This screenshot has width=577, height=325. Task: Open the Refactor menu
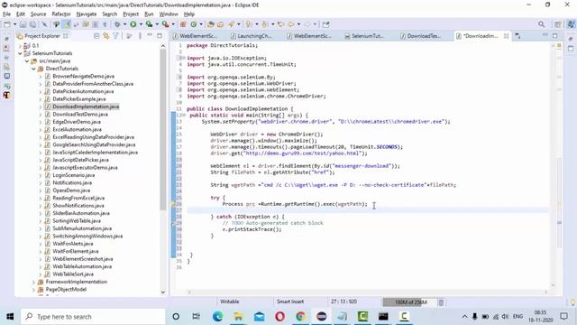coord(61,14)
